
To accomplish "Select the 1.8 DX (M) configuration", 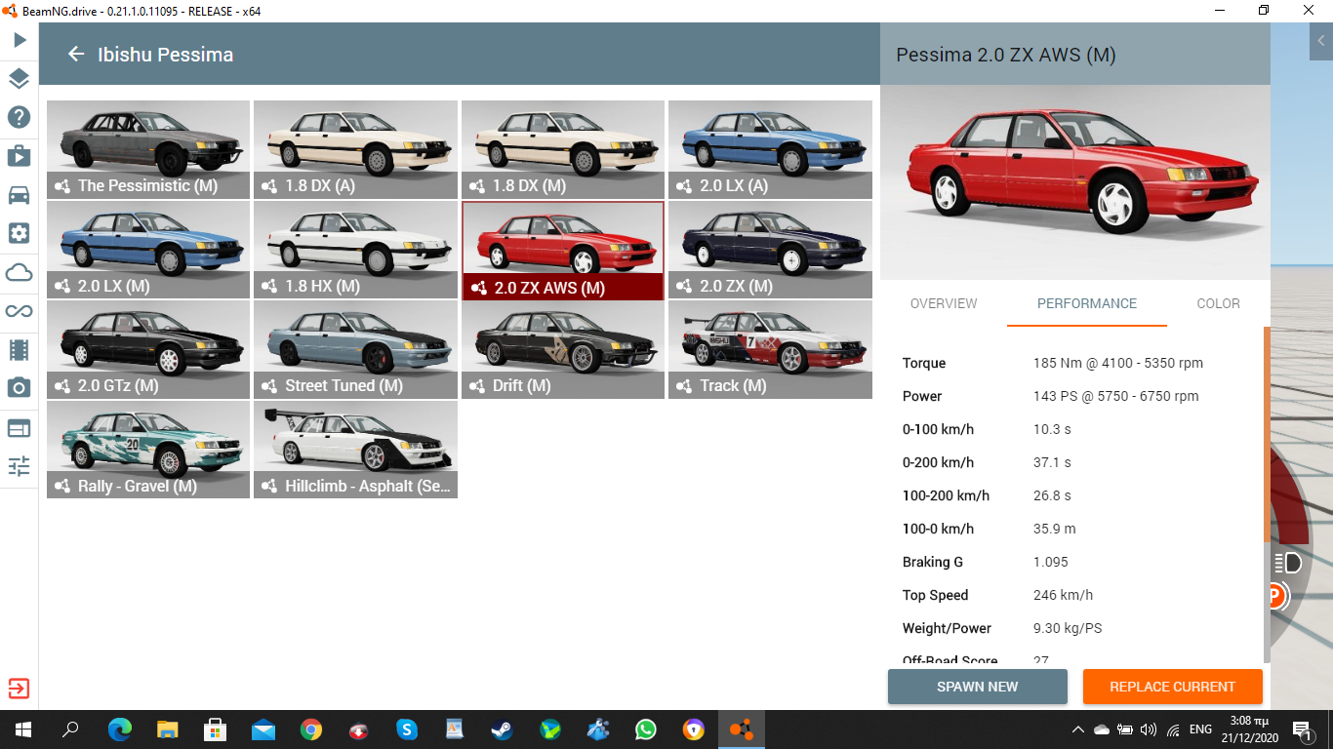I will 563,149.
